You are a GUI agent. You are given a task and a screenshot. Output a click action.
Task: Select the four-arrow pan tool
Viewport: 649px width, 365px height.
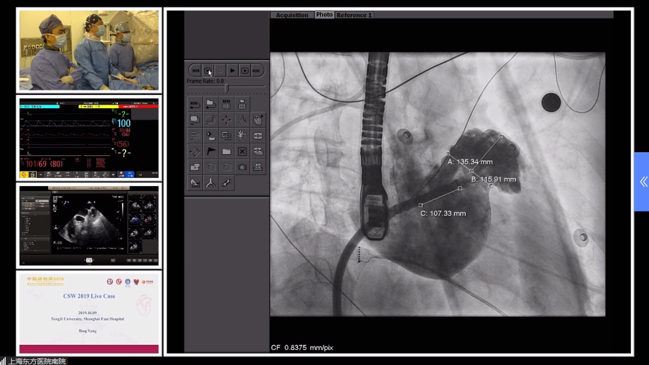226,120
